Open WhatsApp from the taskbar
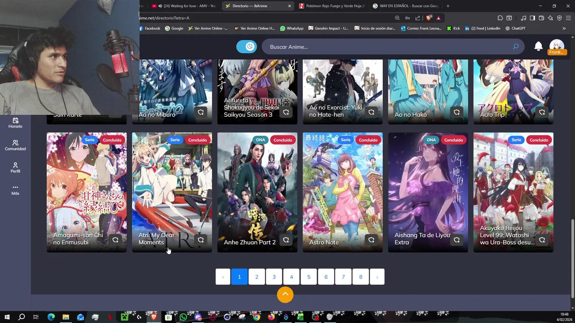Viewport: 575px width, 323px height. [x=183, y=317]
